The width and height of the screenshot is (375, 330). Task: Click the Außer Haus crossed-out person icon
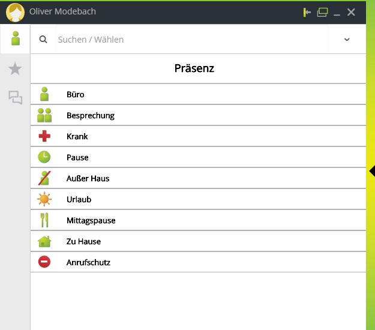[44, 178]
